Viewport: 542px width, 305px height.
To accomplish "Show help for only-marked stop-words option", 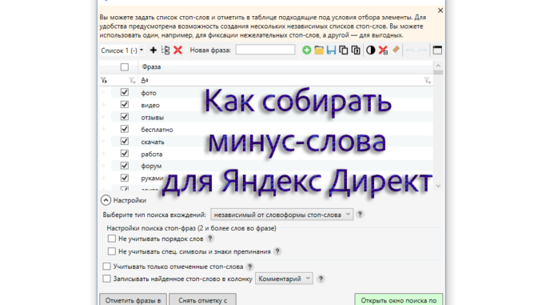I will 249,267.
